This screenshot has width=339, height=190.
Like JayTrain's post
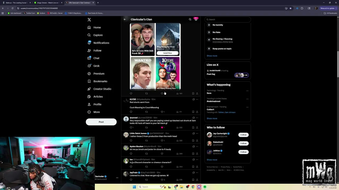[x=162, y=180]
